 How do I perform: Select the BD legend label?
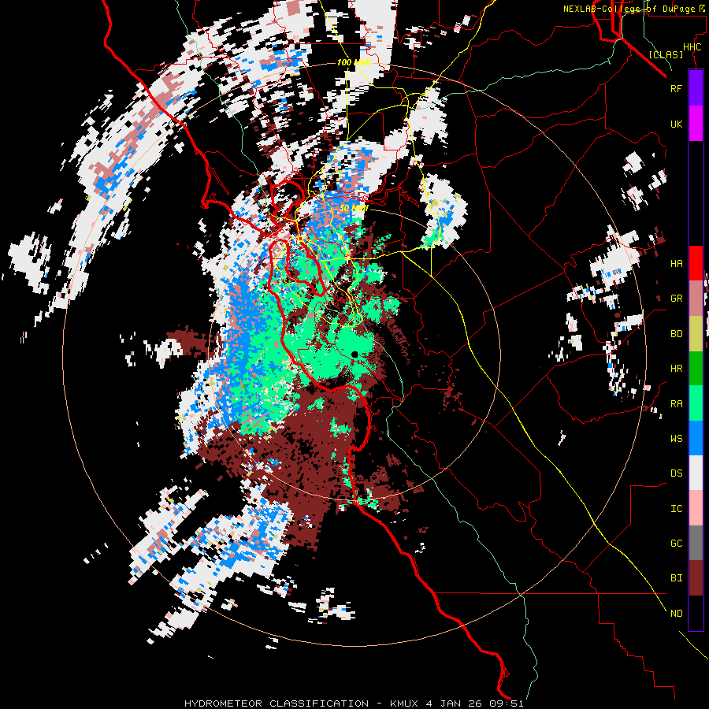click(677, 334)
